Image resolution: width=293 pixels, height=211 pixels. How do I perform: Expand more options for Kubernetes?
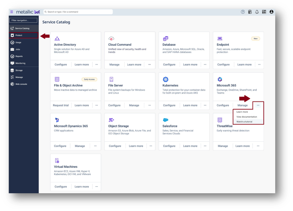pos(205,105)
